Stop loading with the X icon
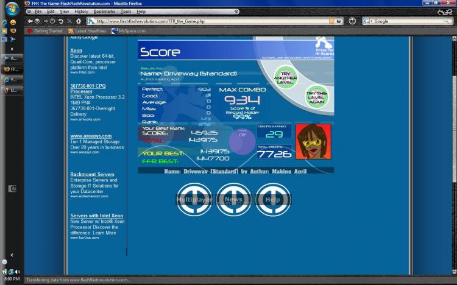This screenshot has width=457, height=285. tap(69, 21)
